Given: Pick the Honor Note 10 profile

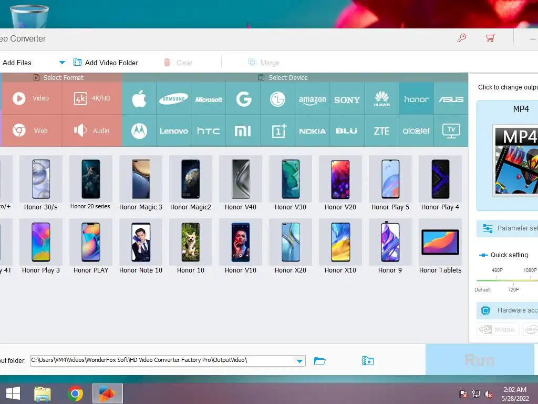Looking at the screenshot, I should click(x=141, y=246).
